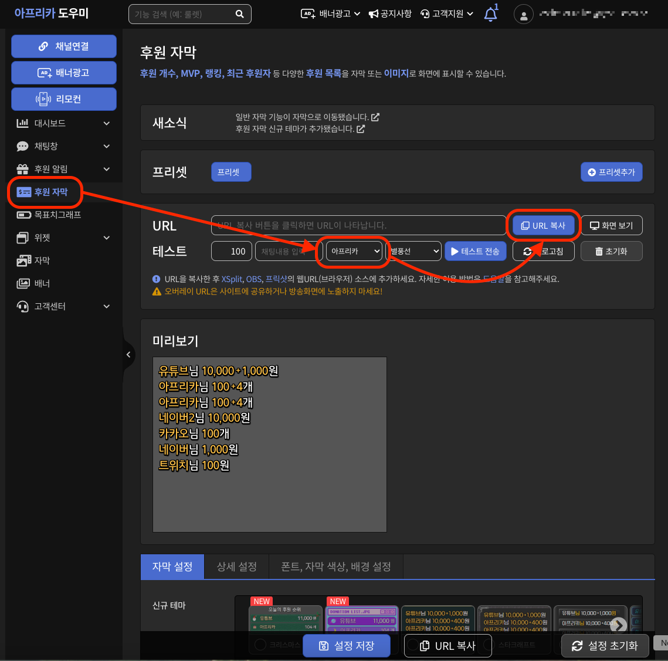
Task: Expand the 채팅창 menu chevron
Action: pyautogui.click(x=107, y=146)
